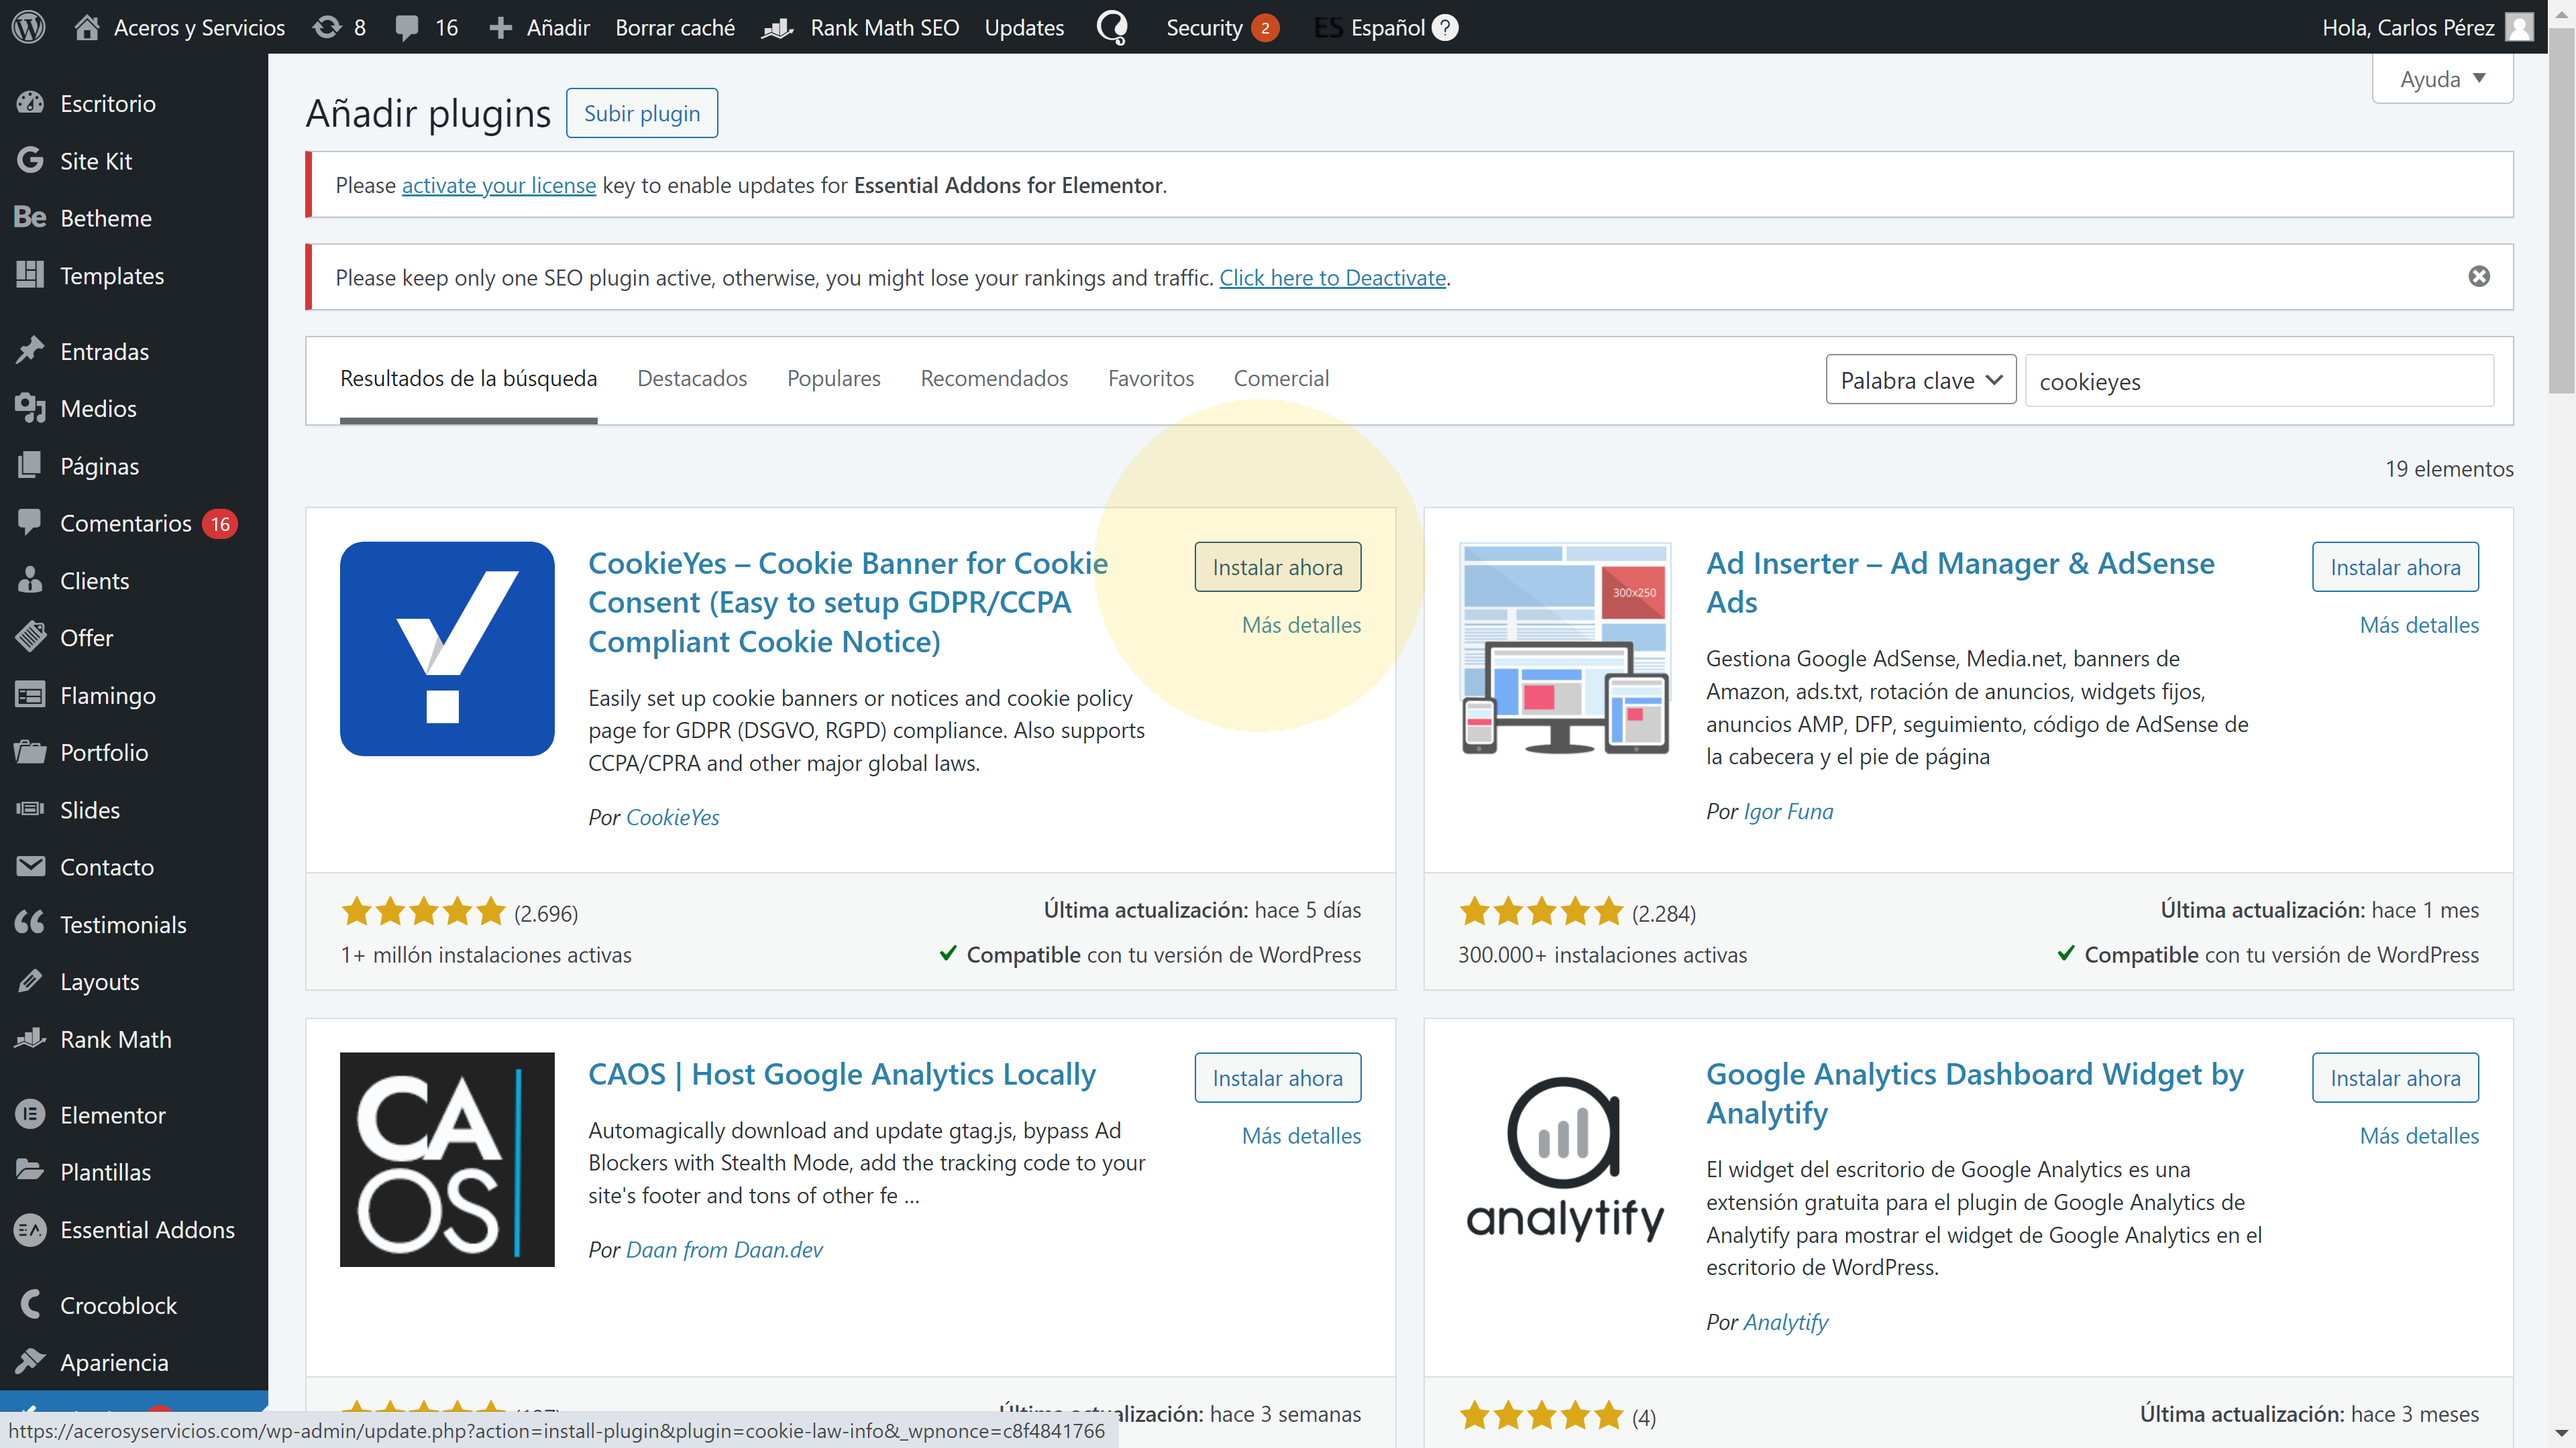Click the Ad Inserter plugin thumbnail
Image resolution: width=2576 pixels, height=1448 pixels.
tap(1565, 648)
